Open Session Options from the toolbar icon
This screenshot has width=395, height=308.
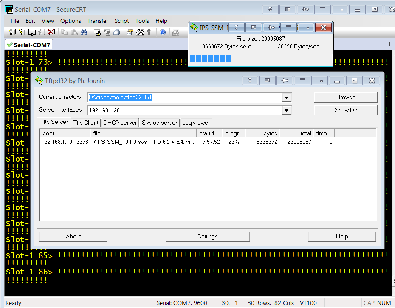tap(130, 32)
